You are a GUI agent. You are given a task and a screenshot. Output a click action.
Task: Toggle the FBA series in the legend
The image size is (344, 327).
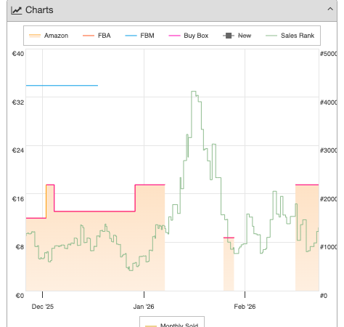click(x=97, y=36)
